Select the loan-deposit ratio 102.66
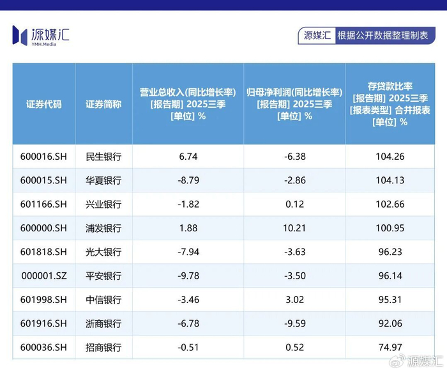 coord(390,205)
